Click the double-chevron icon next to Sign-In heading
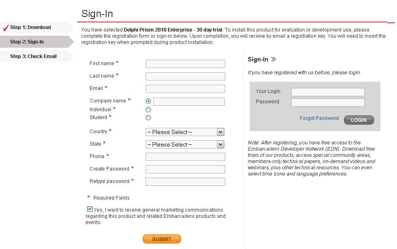The width and height of the screenshot is (397, 249). (273, 59)
